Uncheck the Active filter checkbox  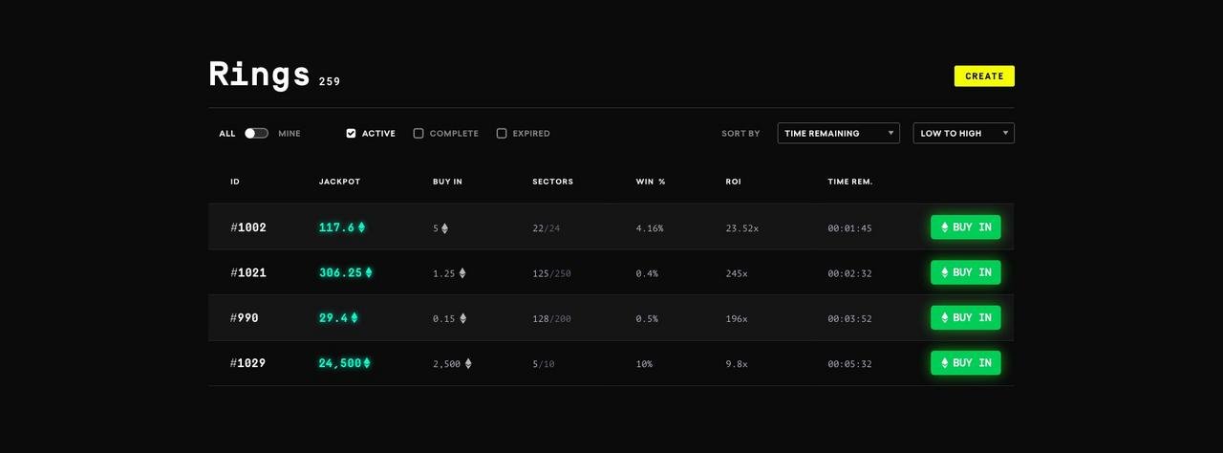tap(352, 134)
